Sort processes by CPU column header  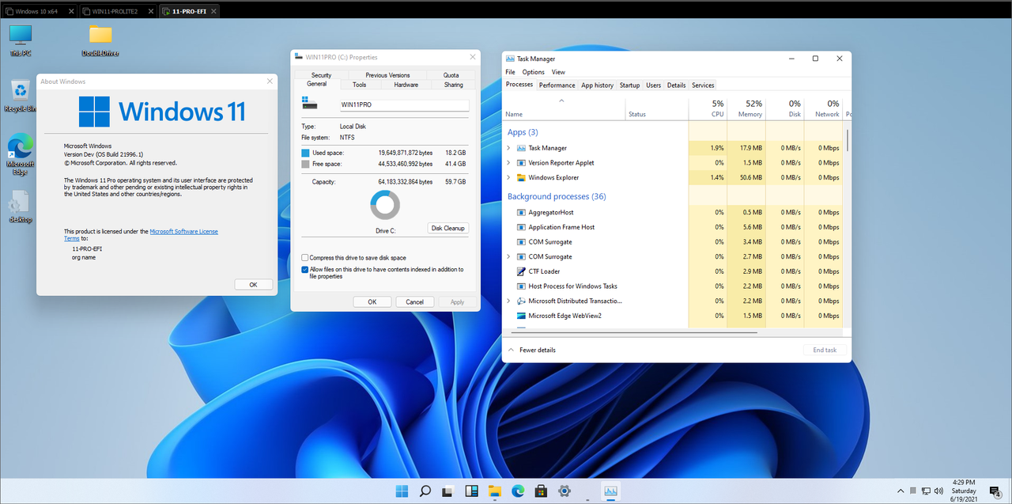(x=708, y=108)
